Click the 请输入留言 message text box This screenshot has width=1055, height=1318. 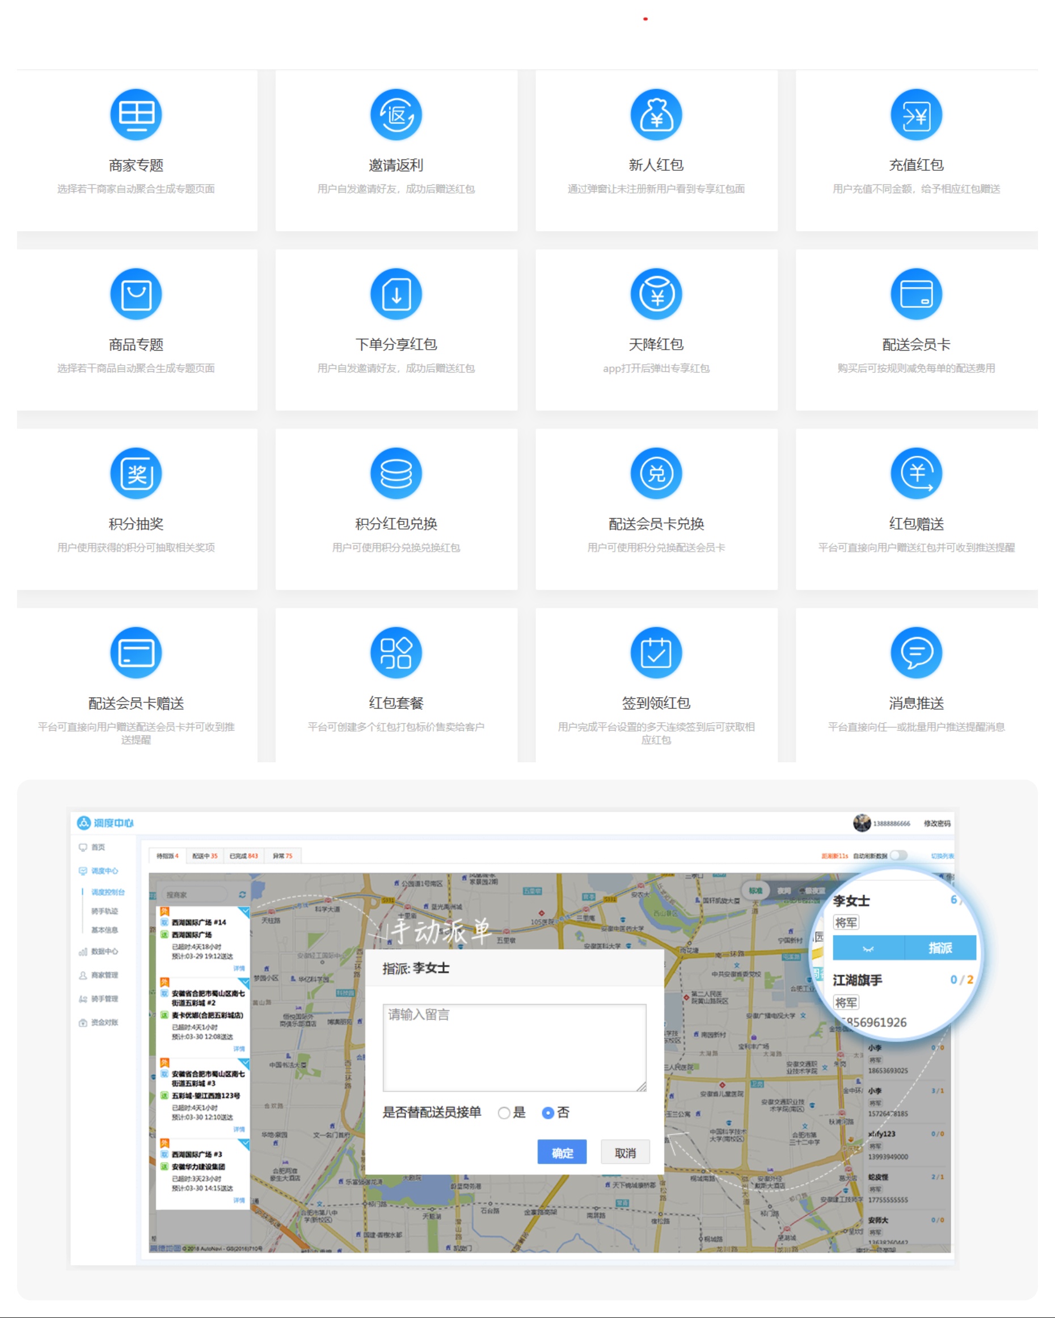point(514,1047)
